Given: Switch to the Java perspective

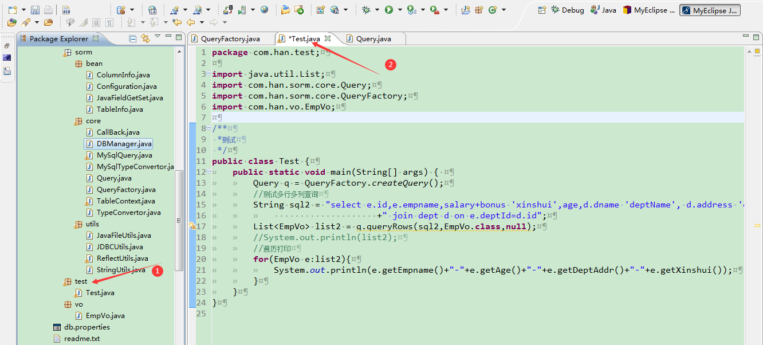Looking at the screenshot, I should [x=604, y=10].
